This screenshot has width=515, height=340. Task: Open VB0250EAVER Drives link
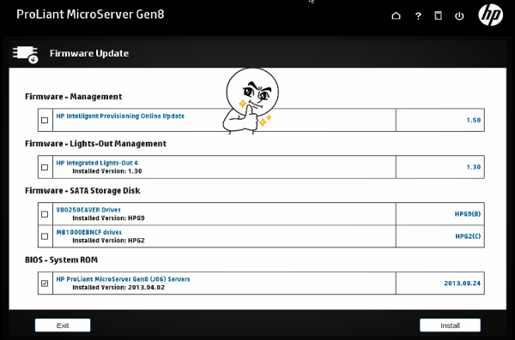[x=88, y=210]
